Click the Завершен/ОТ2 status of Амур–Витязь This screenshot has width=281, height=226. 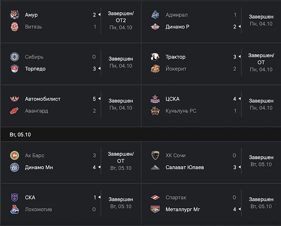point(121,17)
